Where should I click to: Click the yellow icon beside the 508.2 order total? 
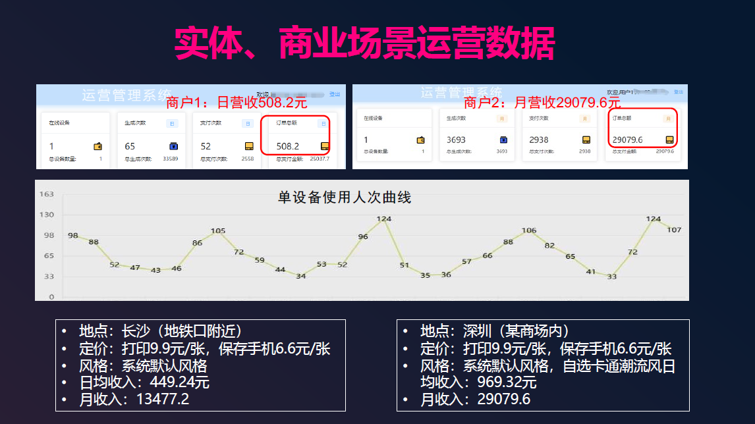[x=325, y=146]
